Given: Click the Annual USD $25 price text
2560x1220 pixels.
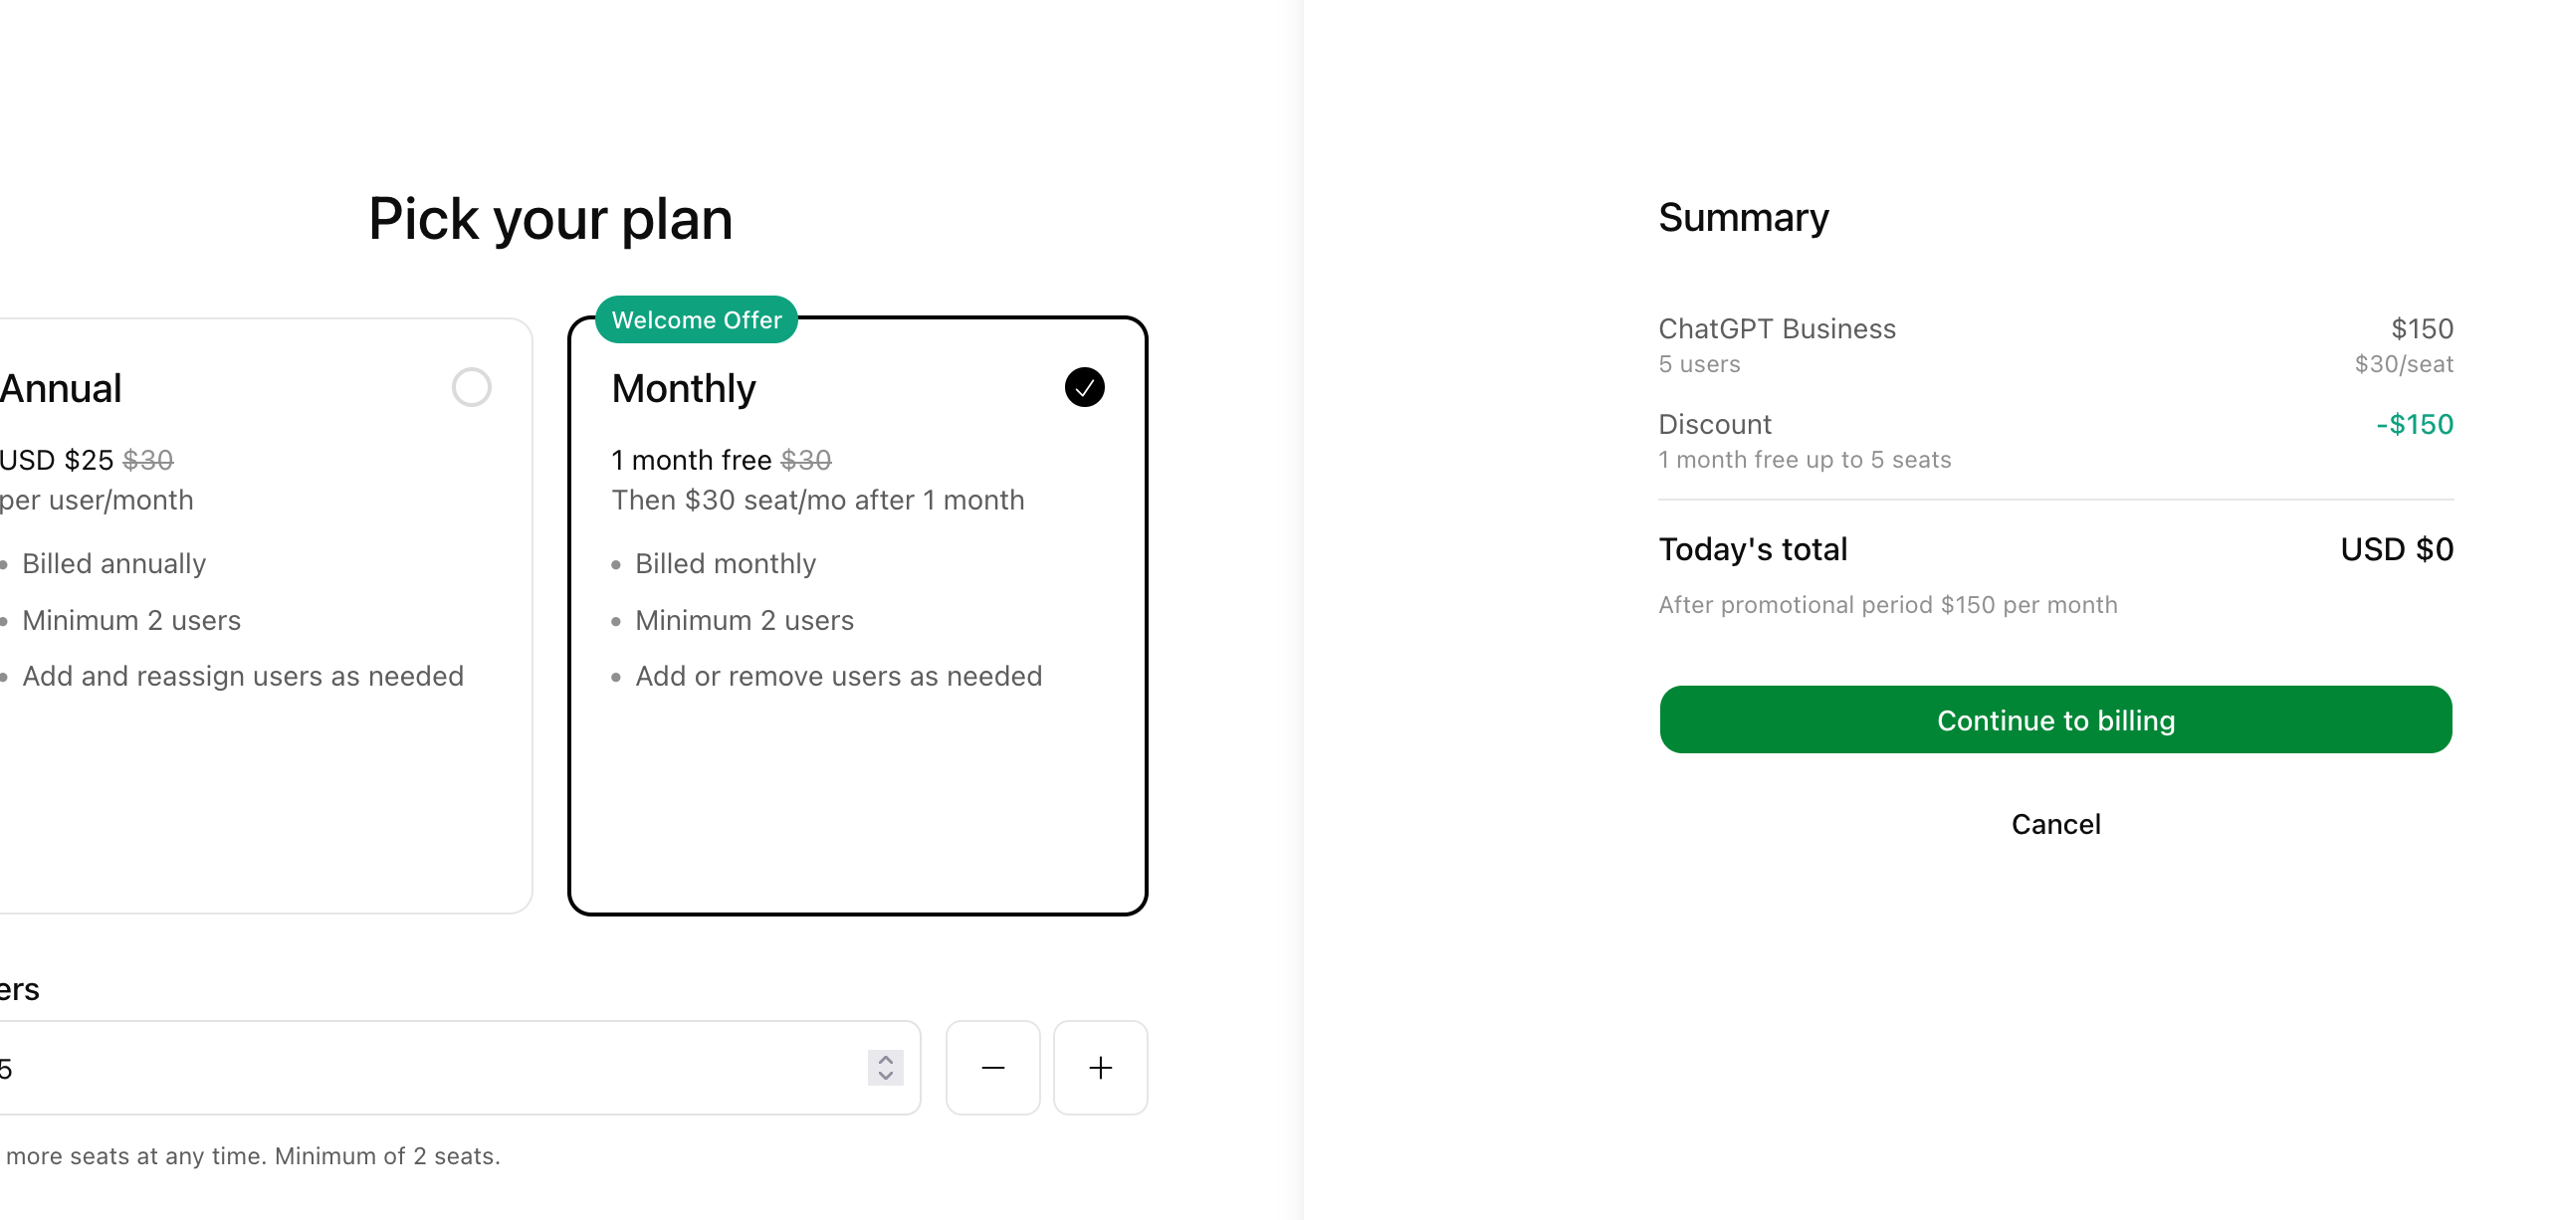Looking at the screenshot, I should click(57, 460).
